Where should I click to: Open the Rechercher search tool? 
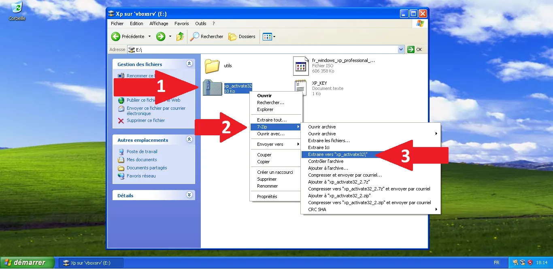click(207, 36)
